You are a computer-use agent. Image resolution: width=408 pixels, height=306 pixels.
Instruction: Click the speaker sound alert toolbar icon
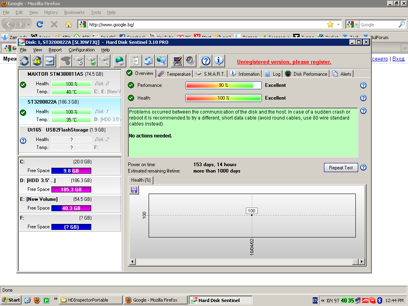tap(190, 61)
